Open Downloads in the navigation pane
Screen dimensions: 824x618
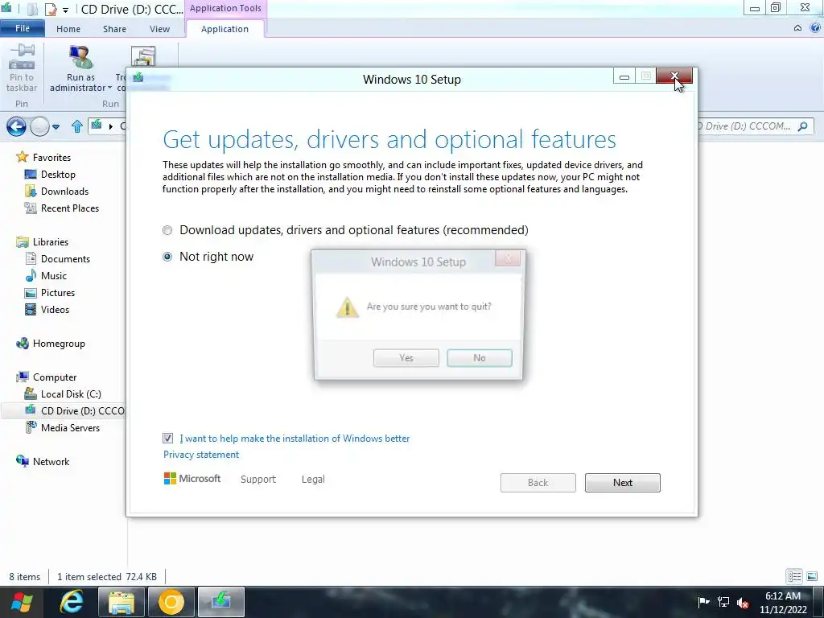(56, 192)
